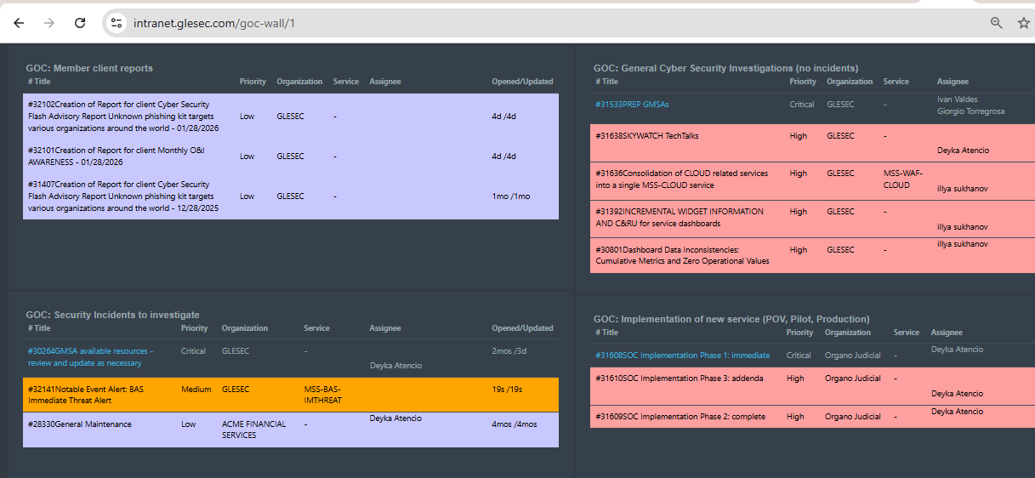
Task: Click Priority header in Member client reports
Action: (x=252, y=82)
